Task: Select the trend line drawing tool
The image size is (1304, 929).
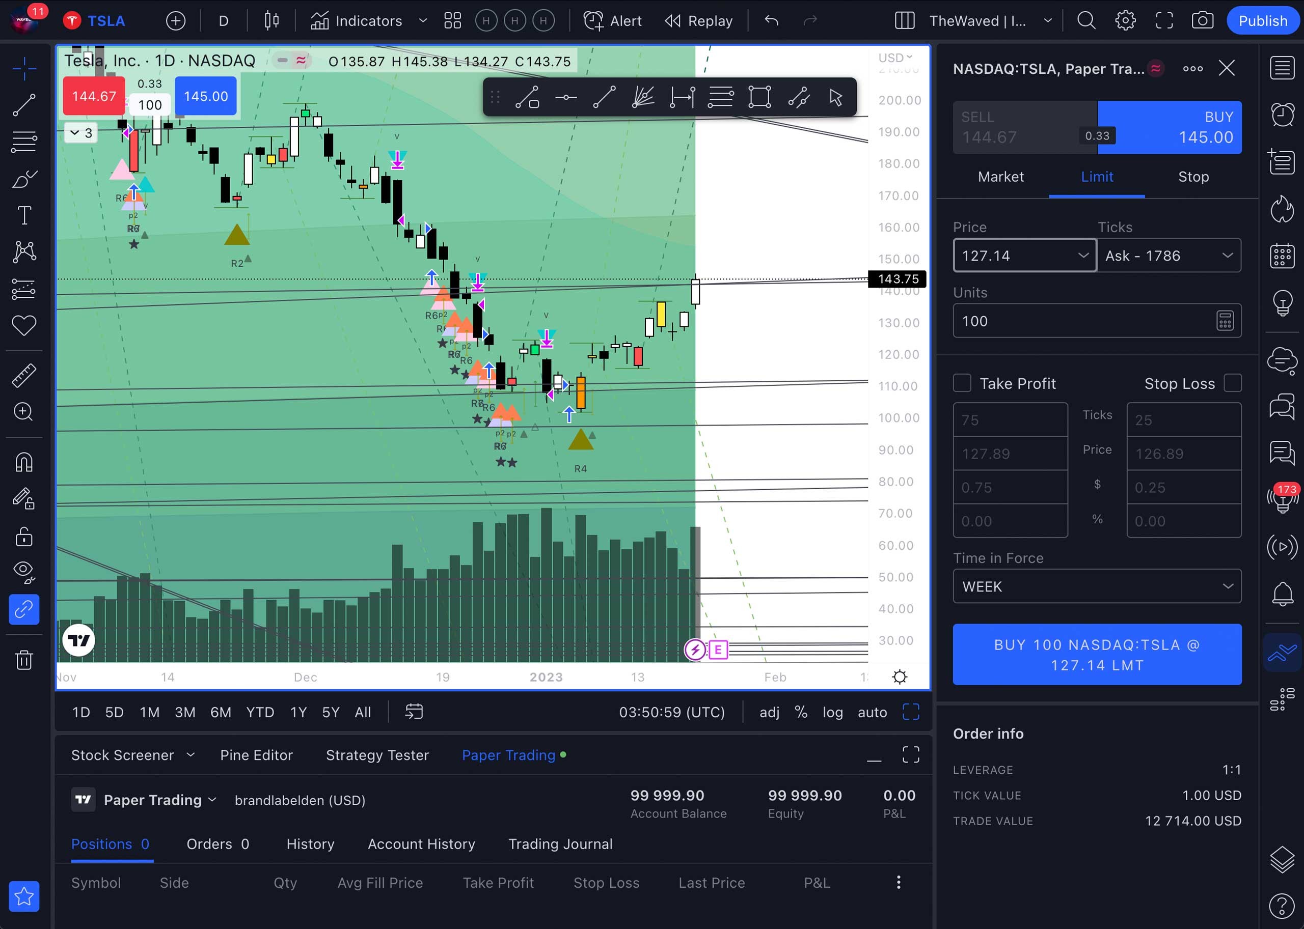Action: pos(24,105)
